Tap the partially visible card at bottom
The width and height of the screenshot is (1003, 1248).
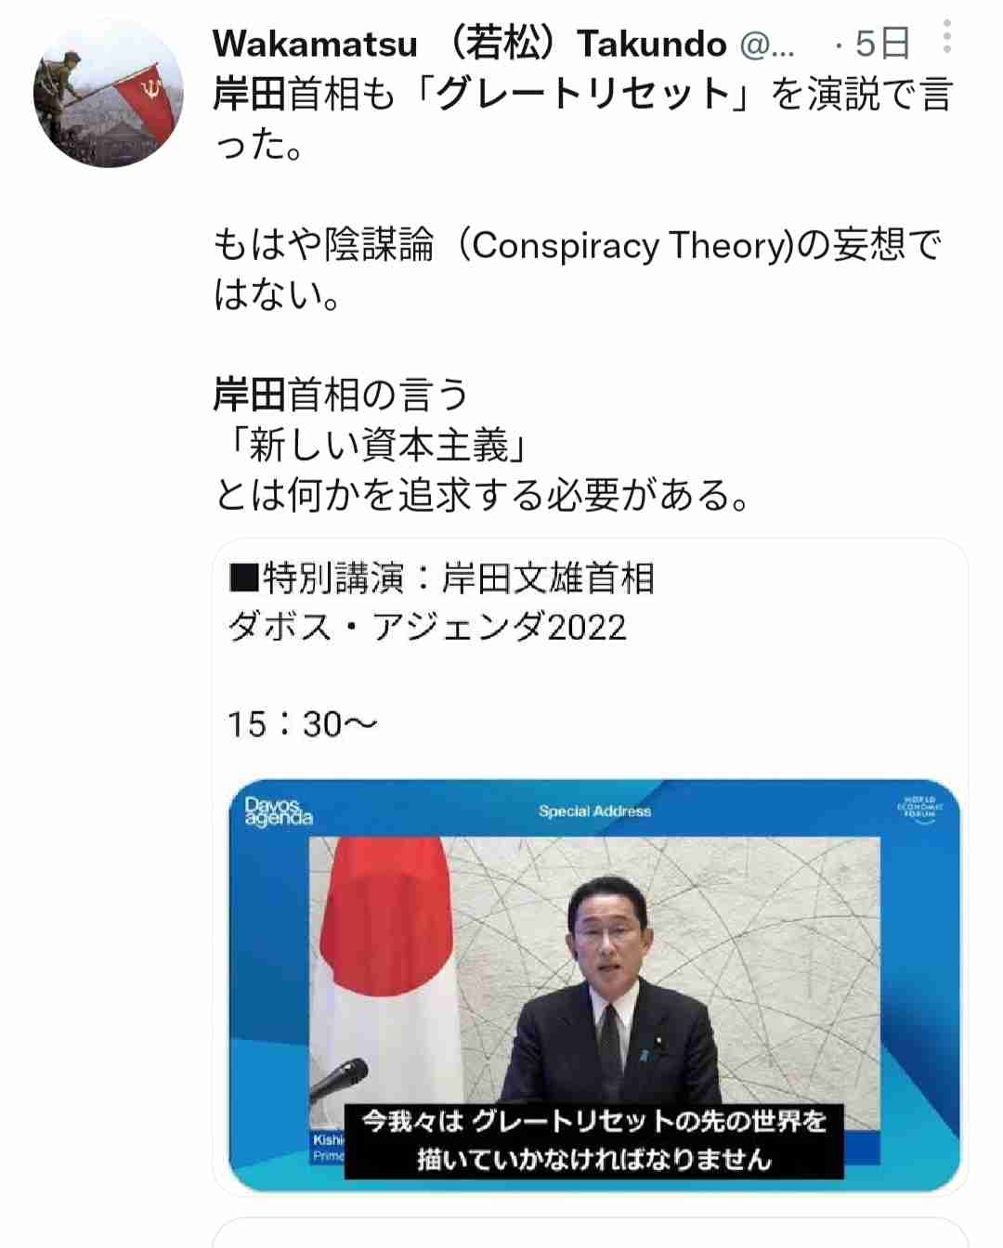coord(591,1232)
